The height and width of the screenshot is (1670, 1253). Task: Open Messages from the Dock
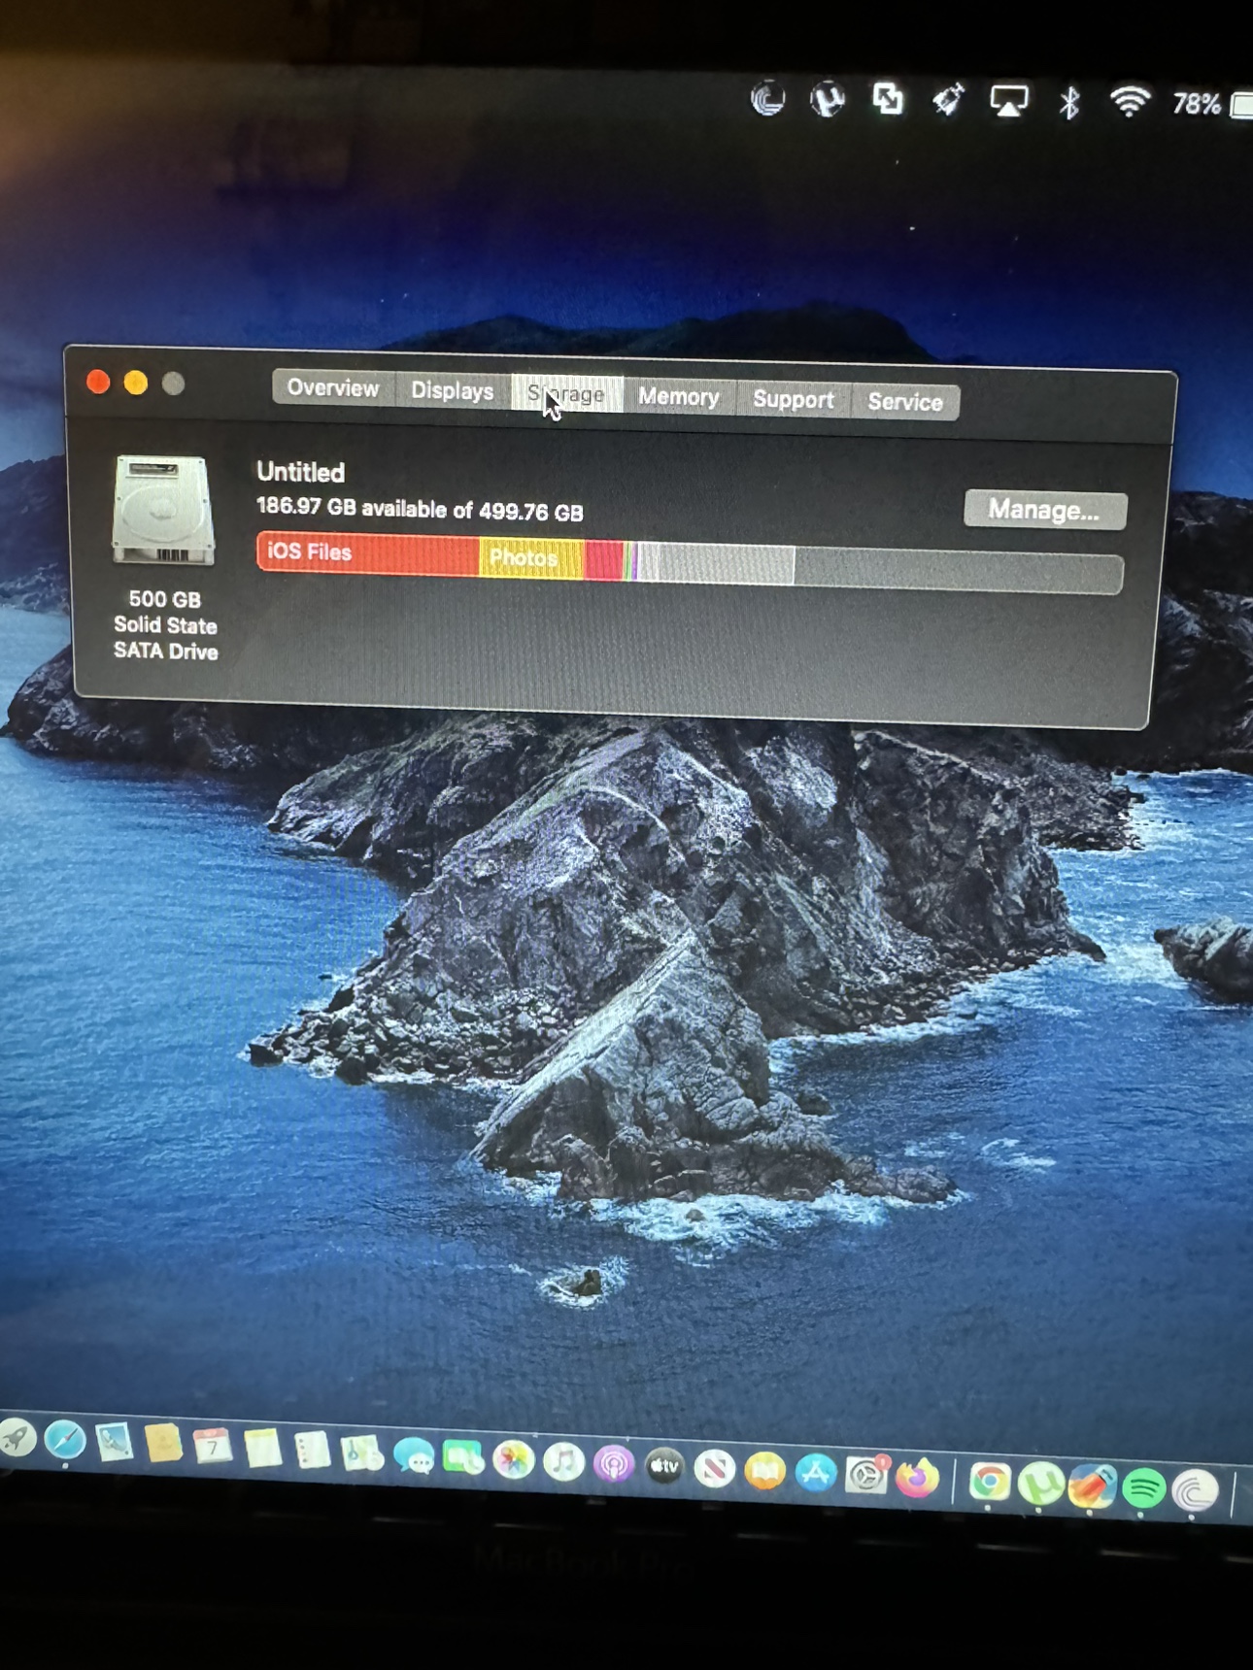tap(413, 1455)
